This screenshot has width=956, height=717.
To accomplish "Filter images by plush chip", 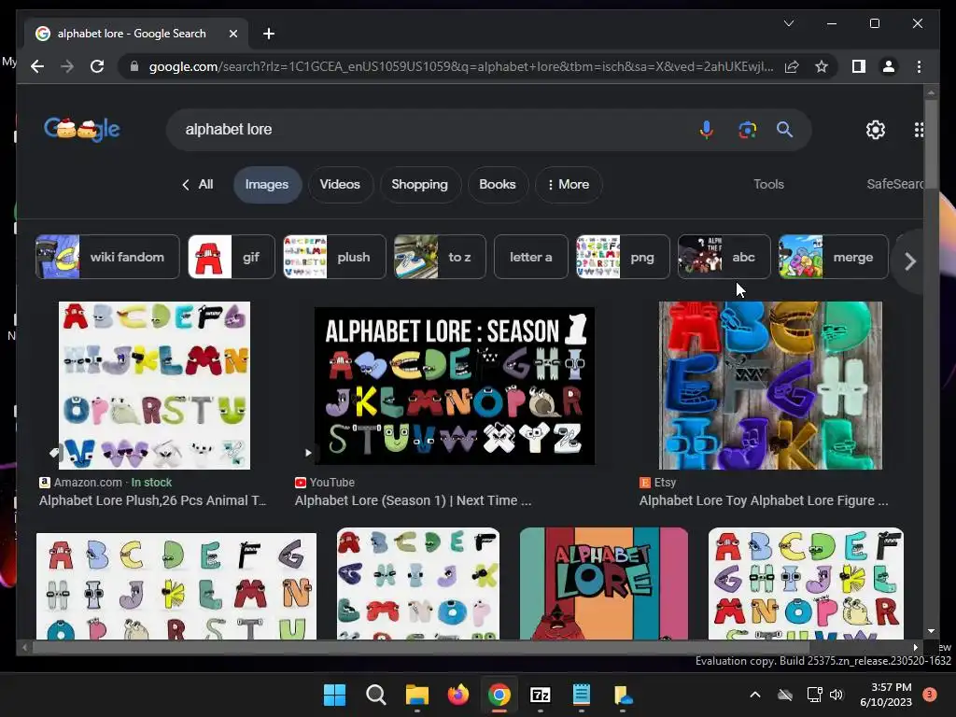I will point(335,257).
